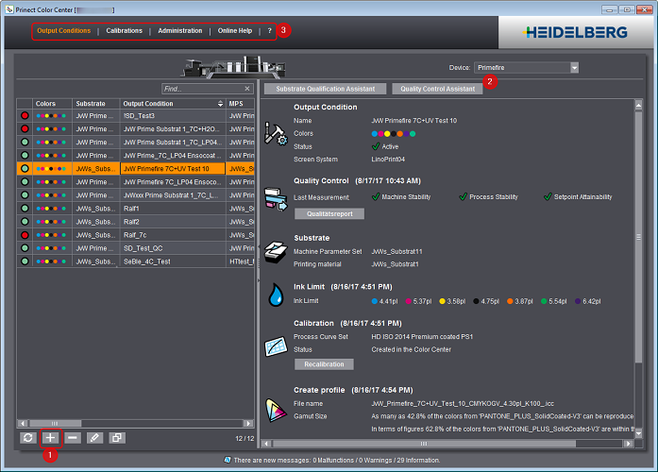Viewport: 658px width, 472px height.
Task: Click status circle of SeBle_4C_Test row
Action: [x=25, y=261]
